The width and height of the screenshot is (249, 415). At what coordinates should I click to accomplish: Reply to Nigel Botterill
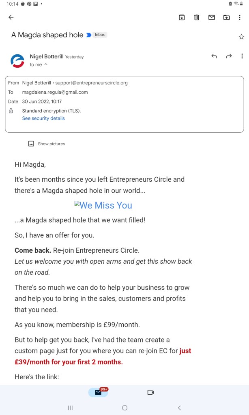coord(214,56)
